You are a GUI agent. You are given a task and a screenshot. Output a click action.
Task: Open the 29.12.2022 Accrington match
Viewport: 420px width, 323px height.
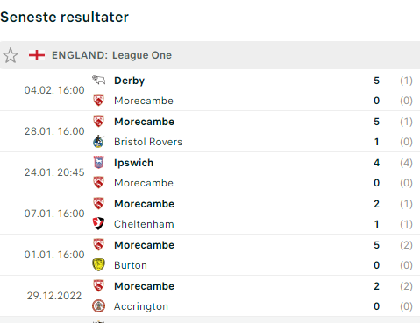coord(210,296)
